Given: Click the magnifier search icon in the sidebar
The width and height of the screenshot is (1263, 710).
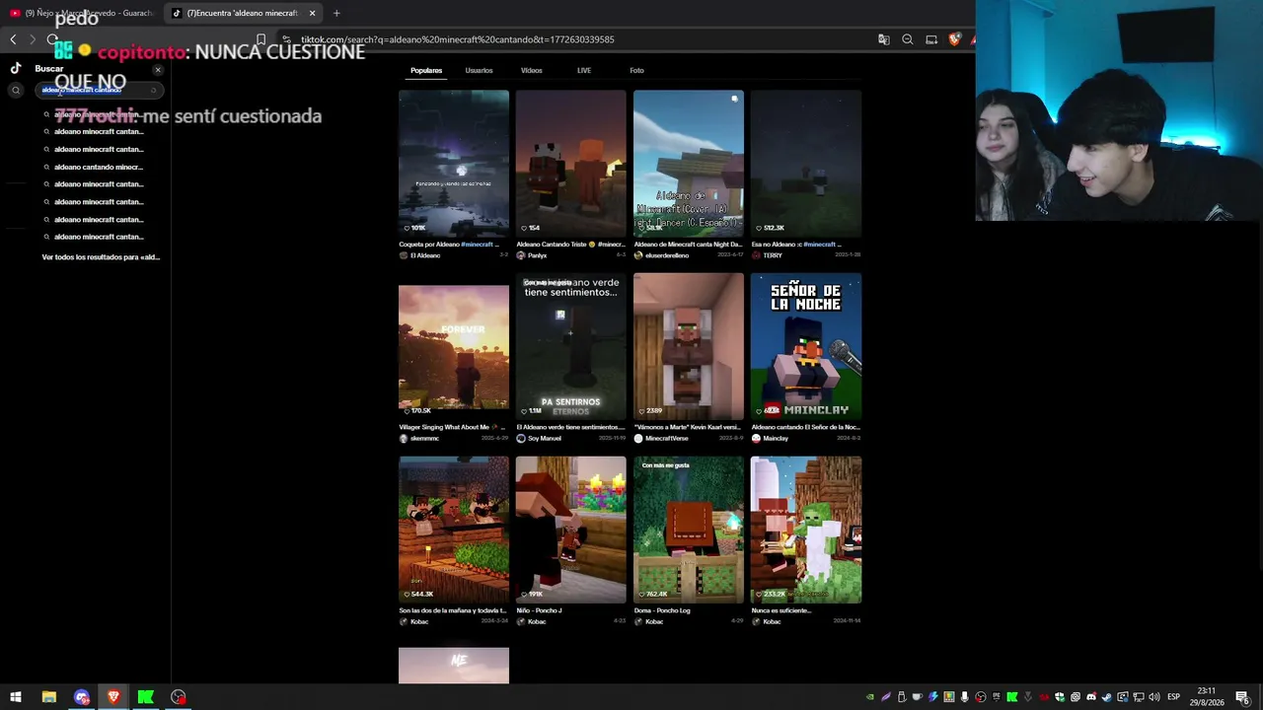Looking at the screenshot, I should [16, 91].
